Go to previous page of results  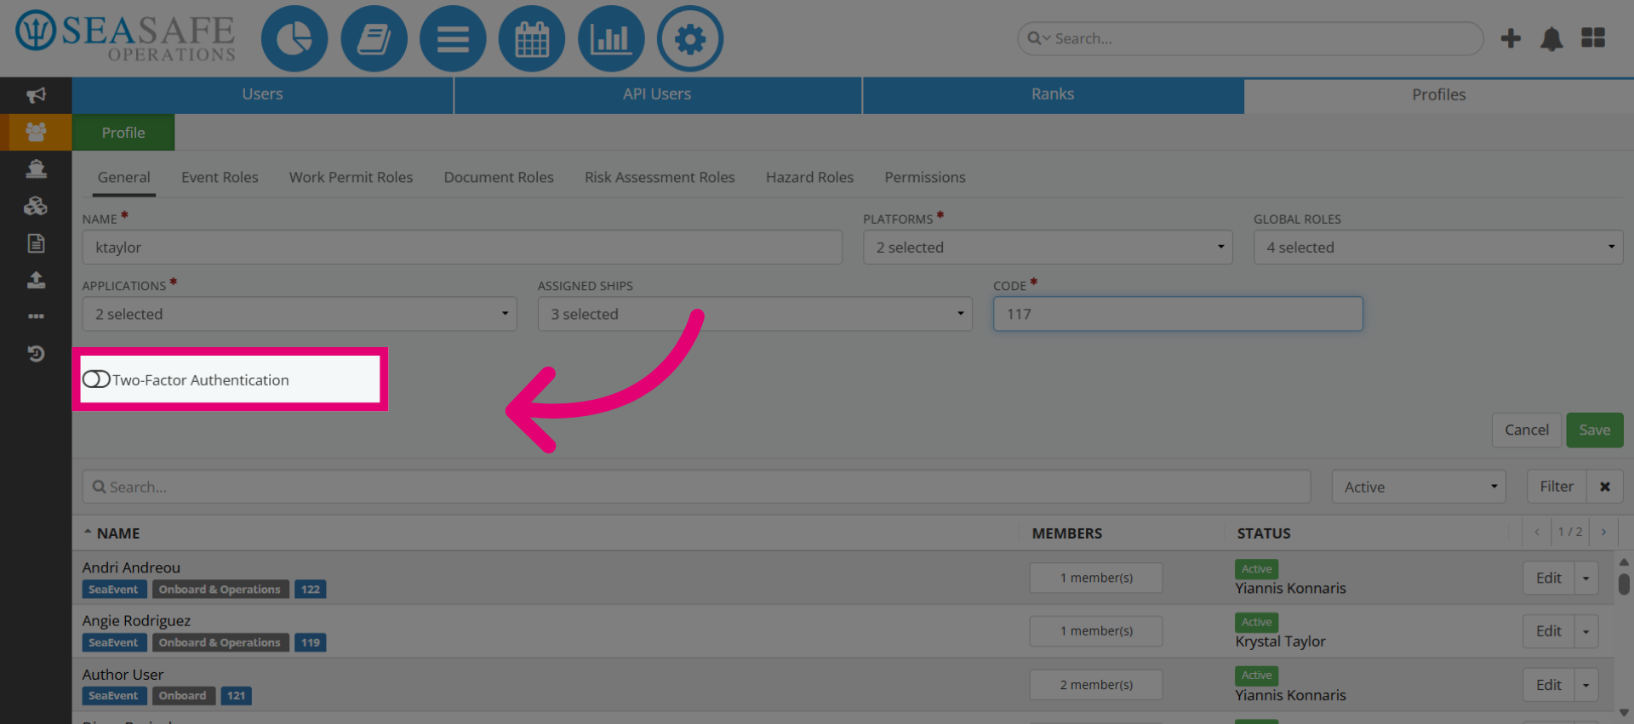1537,532
